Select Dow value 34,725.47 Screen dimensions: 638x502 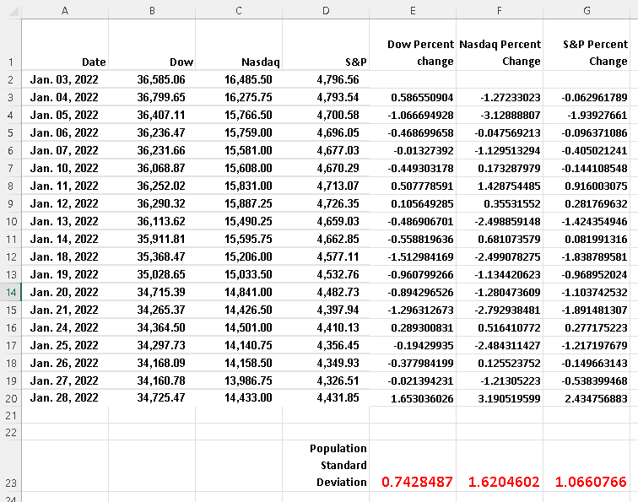[152, 398]
